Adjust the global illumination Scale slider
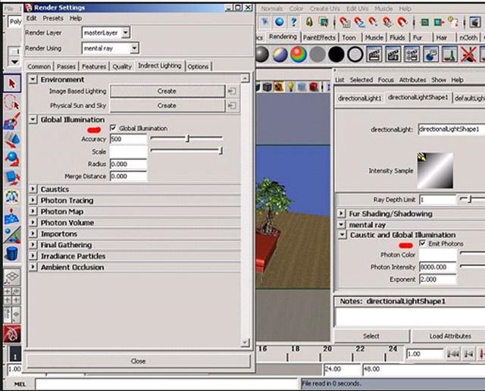 pyautogui.click(x=221, y=151)
